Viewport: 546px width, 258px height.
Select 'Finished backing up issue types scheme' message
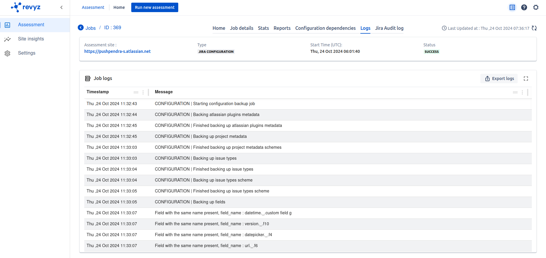[212, 191]
